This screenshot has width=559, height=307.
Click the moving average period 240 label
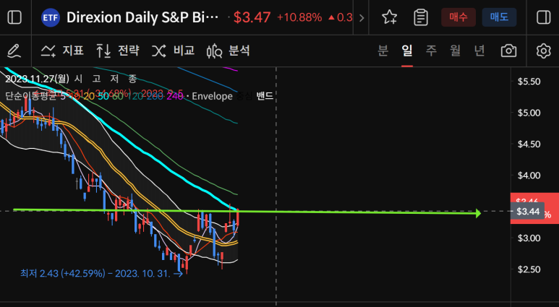click(175, 96)
